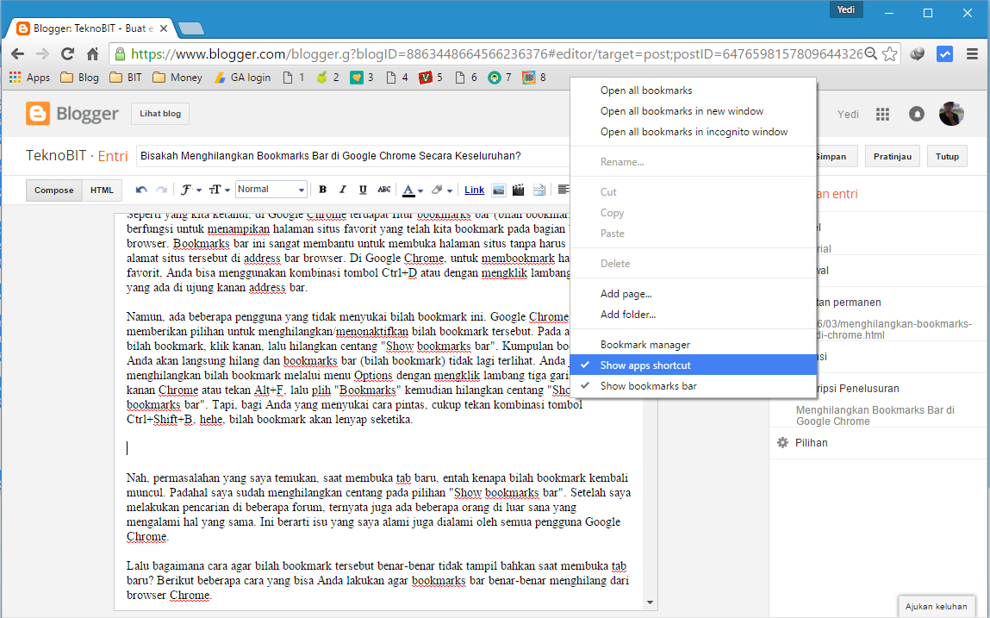Close the Blogger tab
Viewport: 990px width, 618px height.
tap(164, 28)
